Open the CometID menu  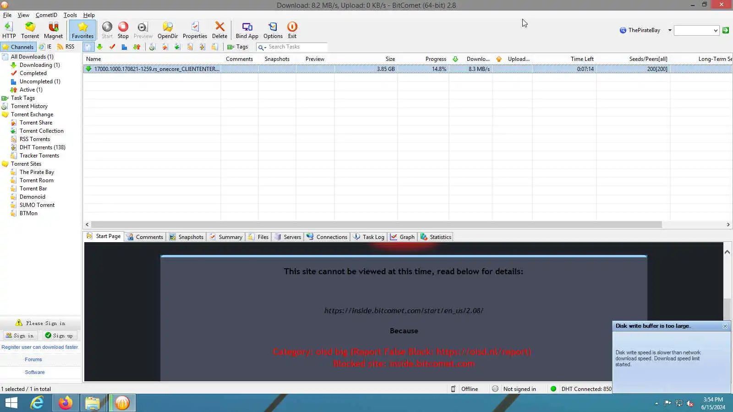(46, 15)
